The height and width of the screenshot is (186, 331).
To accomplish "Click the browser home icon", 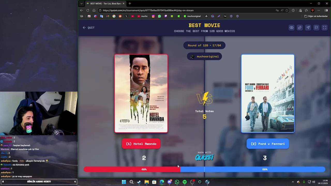I will pyautogui.click(x=94, y=10).
